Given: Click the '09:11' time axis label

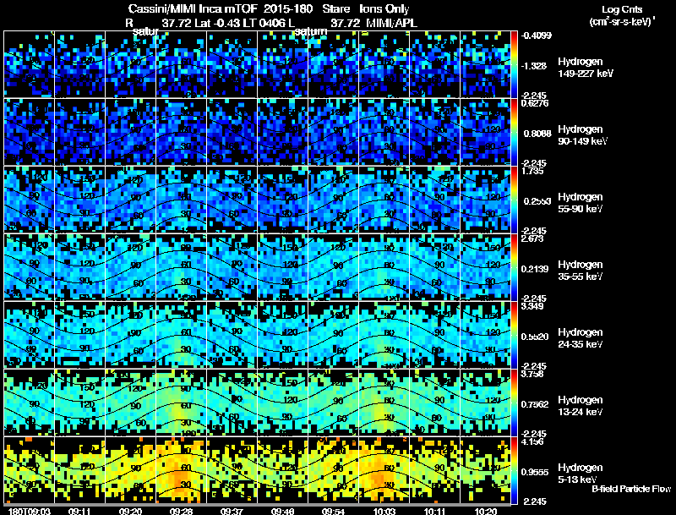Looking at the screenshot, I should (79, 512).
